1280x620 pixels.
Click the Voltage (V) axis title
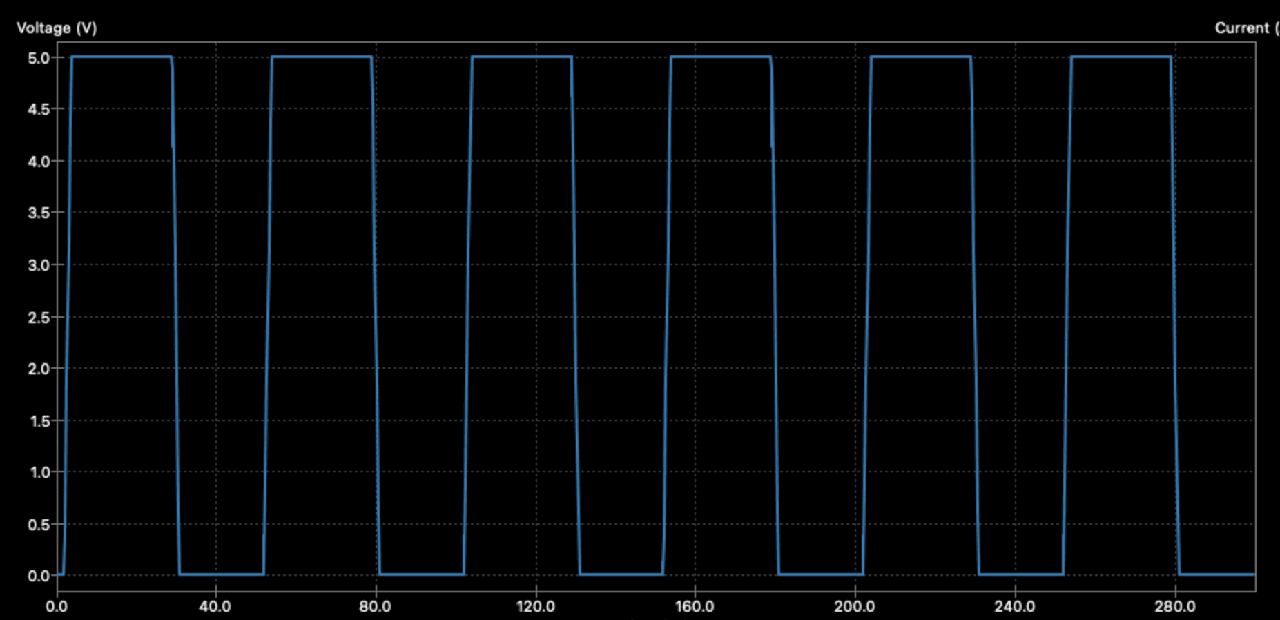pos(57,28)
